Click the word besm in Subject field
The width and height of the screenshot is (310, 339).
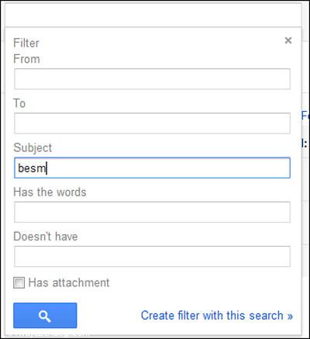point(32,168)
